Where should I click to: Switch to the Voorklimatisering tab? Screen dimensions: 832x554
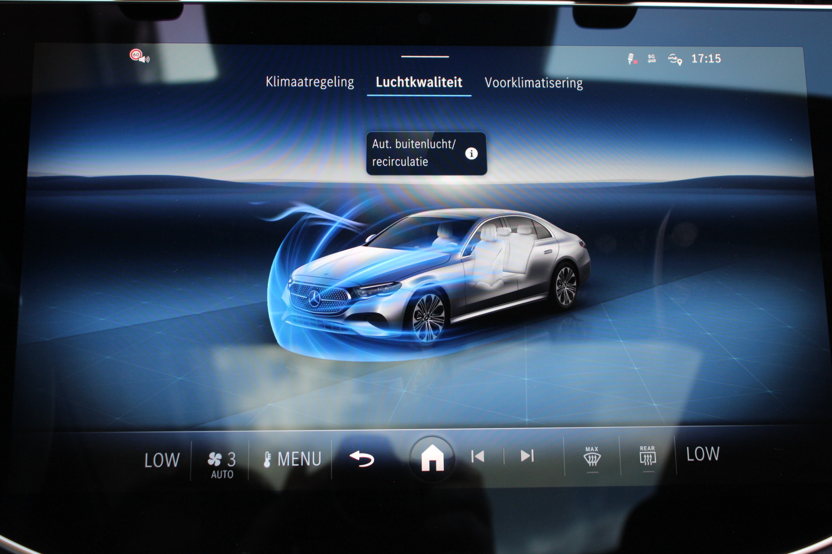[533, 83]
